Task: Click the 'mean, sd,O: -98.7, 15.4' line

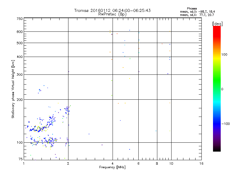Action: click(x=197, y=12)
